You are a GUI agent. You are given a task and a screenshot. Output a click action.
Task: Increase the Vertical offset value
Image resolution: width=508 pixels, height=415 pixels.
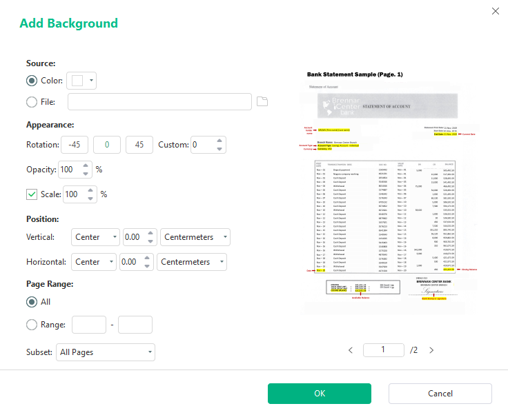(x=150, y=233)
